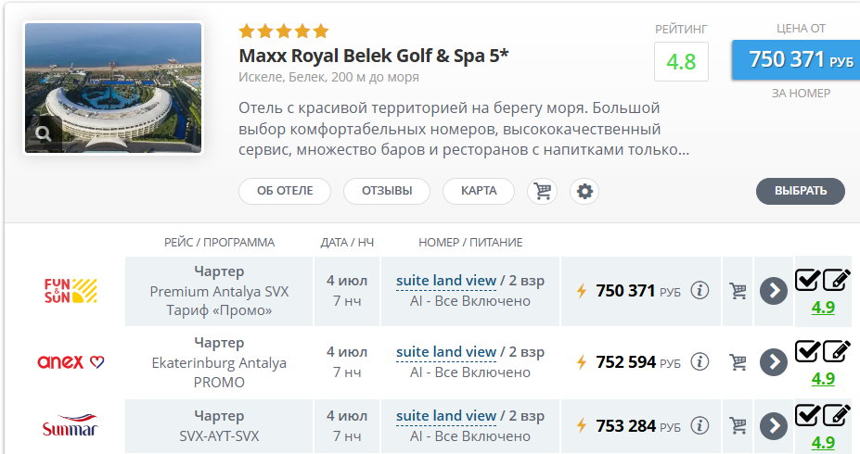Open the ОТЗЫВЫ reviews tab

click(x=387, y=191)
